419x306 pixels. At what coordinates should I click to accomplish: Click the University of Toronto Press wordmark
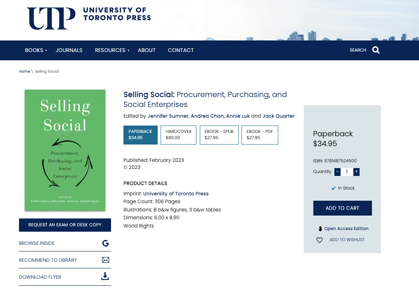pos(117,14)
